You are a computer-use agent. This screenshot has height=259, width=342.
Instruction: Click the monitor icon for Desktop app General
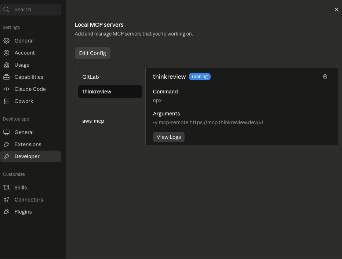[7, 132]
